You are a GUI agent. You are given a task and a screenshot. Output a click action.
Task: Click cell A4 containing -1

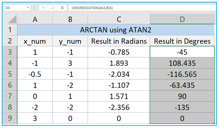click(35, 63)
